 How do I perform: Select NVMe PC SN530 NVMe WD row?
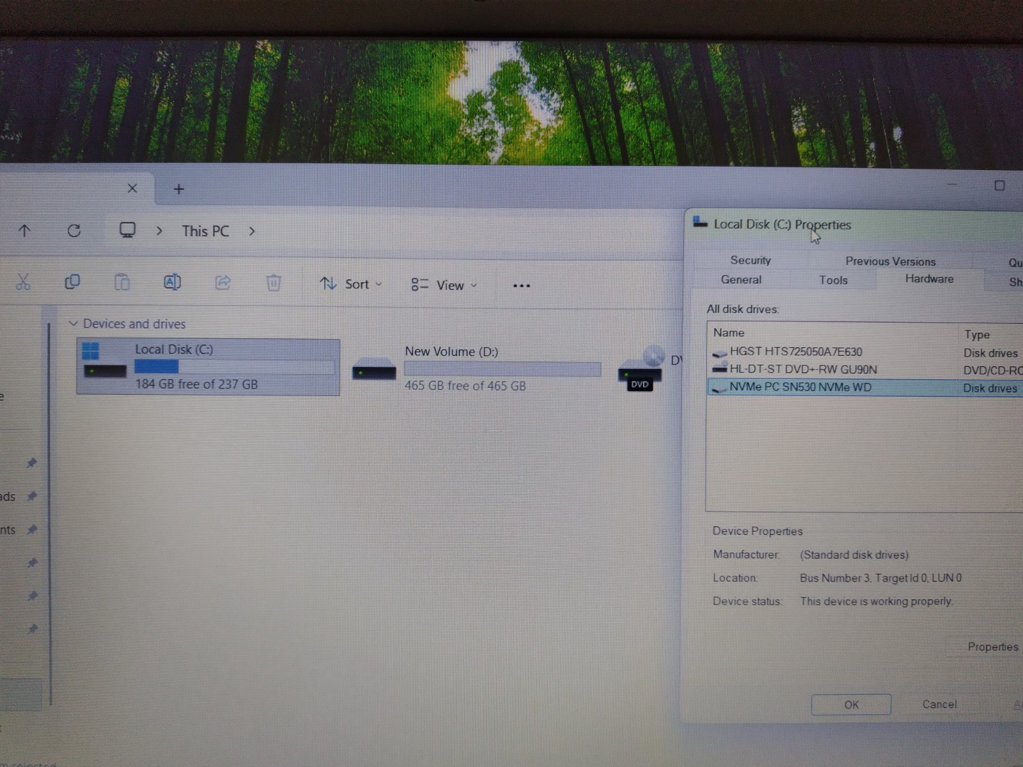coord(866,387)
